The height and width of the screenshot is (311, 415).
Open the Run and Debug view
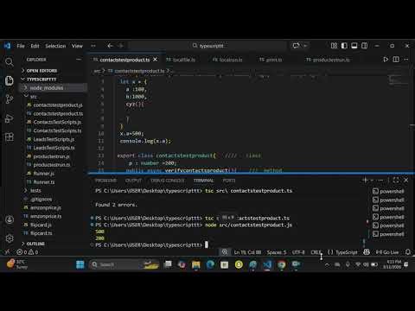[10, 118]
